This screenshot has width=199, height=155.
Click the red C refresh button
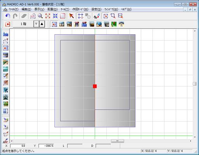tap(8, 24)
